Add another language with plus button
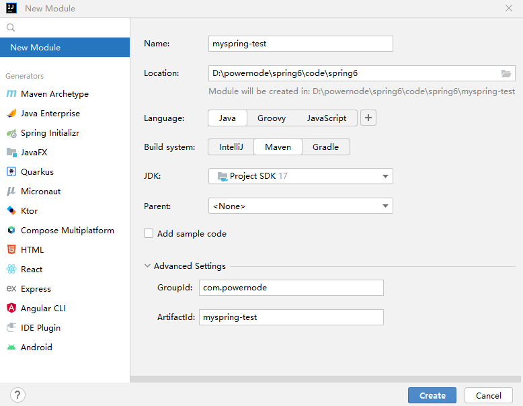Image resolution: width=523 pixels, height=406 pixels. [368, 118]
